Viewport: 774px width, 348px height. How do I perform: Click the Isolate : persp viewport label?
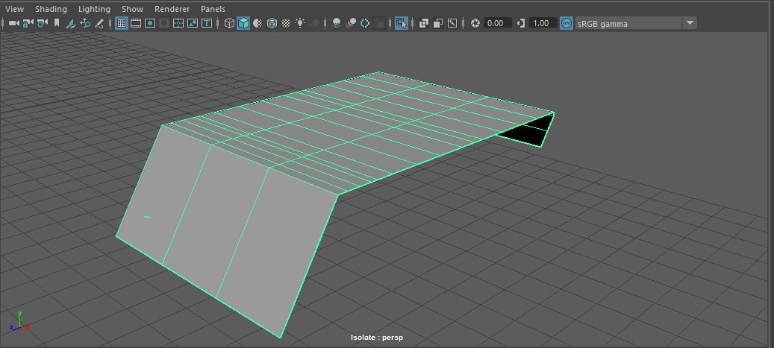coord(377,338)
